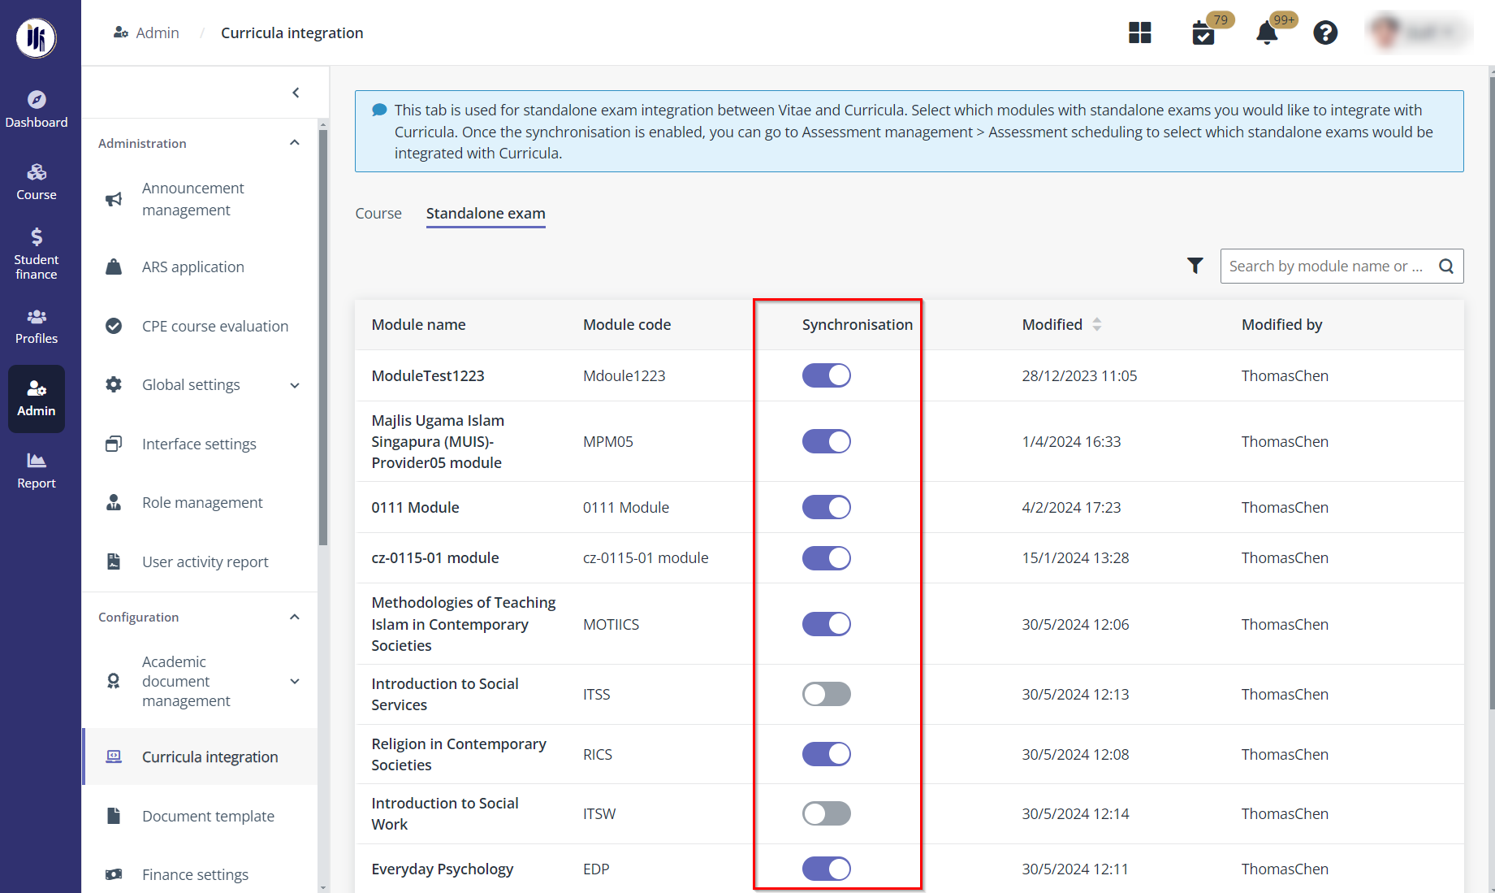Click the Curricula integration laptop icon
Screen dimensions: 1495x893
tap(114, 756)
